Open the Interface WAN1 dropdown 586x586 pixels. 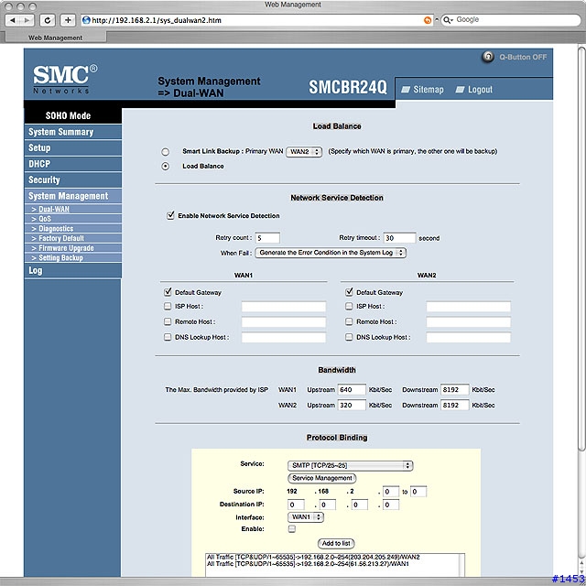pos(305,517)
